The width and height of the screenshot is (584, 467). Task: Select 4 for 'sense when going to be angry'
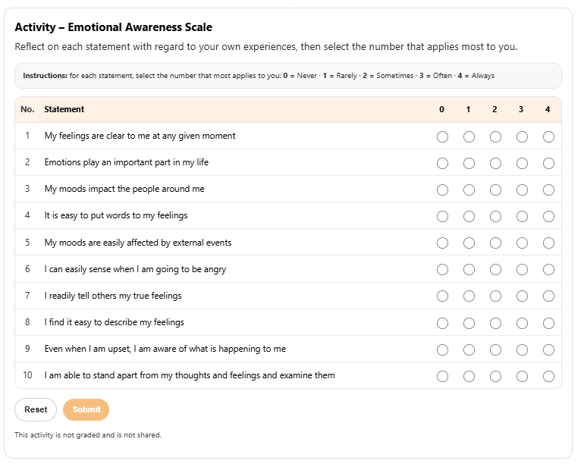548,270
